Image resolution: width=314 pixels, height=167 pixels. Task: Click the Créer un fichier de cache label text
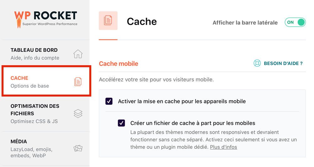(x=193, y=123)
